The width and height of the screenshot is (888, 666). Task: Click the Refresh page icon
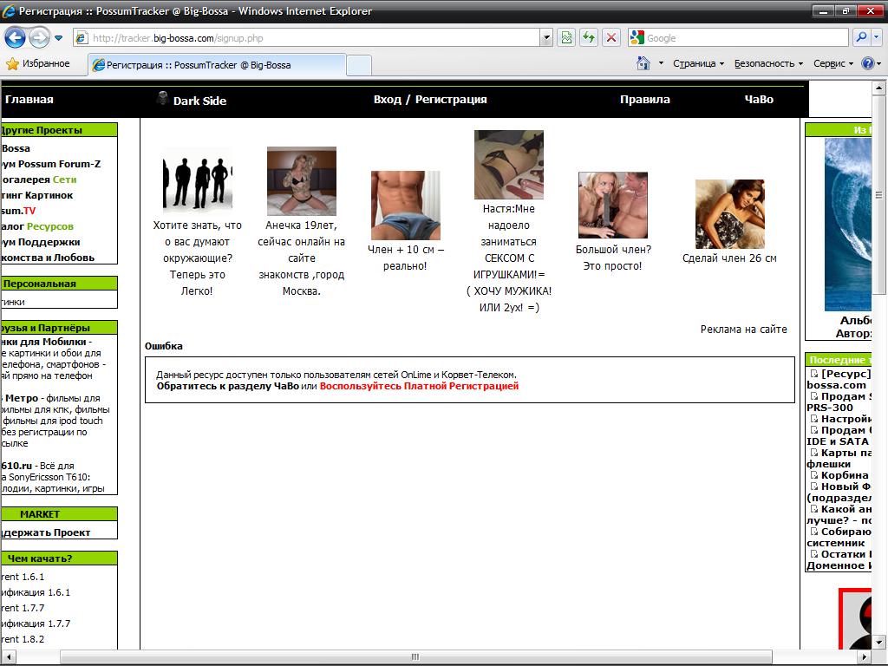[x=589, y=38]
